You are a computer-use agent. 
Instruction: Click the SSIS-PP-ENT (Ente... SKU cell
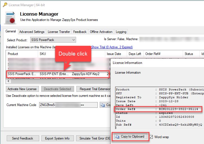[x=54, y=74]
